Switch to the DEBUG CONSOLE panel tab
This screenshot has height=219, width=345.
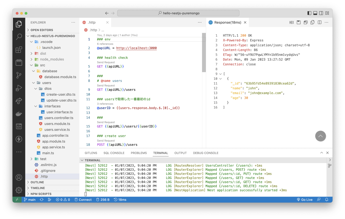click(206, 153)
